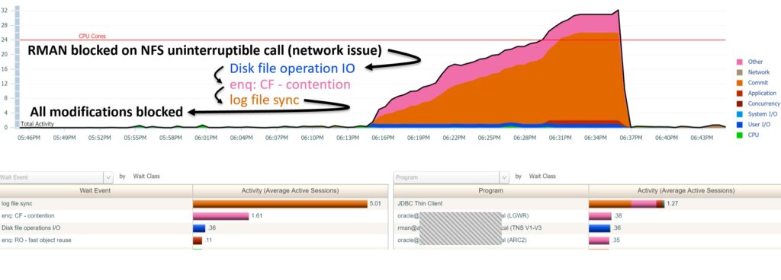Click the orange Commit legend swatch
Viewport: 781px width, 280px height.
point(739,83)
